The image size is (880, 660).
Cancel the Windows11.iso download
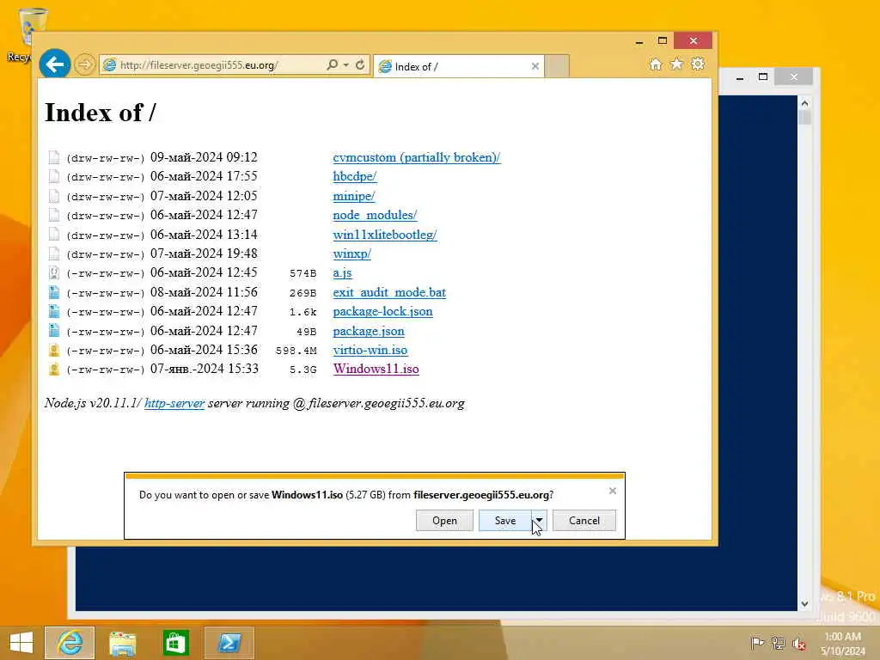tap(584, 520)
